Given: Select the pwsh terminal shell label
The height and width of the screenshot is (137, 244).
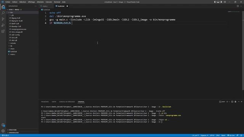Looking at the screenshot, I should (x=222, y=102).
